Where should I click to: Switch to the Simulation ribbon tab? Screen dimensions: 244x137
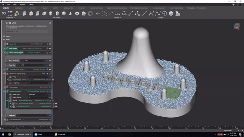pos(68,8)
